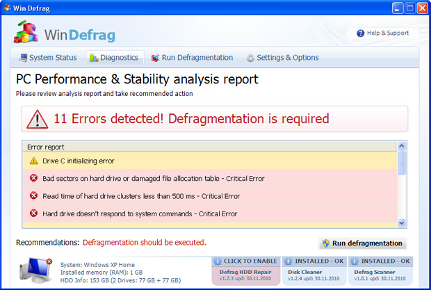Click the Error report column header

point(210,147)
